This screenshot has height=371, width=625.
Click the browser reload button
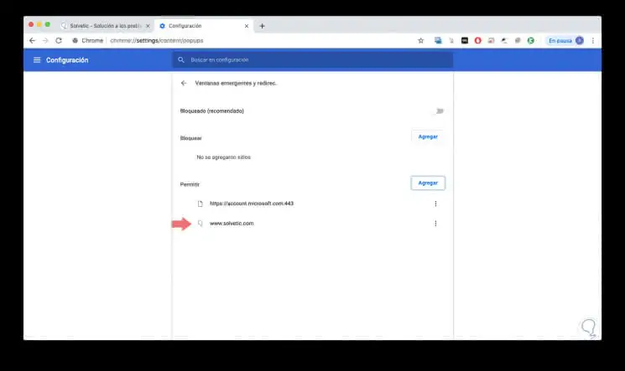(59, 40)
